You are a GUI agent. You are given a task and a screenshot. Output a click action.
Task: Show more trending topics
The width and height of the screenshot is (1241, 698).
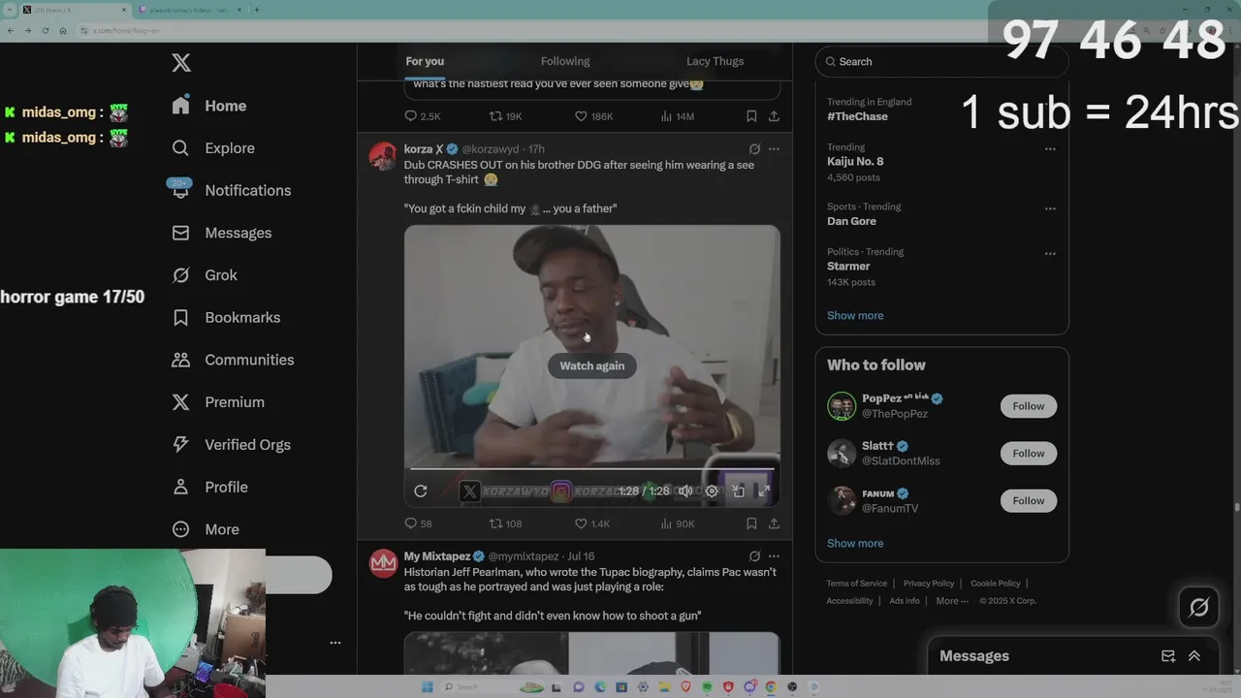pos(855,315)
